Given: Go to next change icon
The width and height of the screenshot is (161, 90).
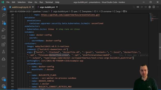Looking at the screenshot, I should [x=146, y=7].
